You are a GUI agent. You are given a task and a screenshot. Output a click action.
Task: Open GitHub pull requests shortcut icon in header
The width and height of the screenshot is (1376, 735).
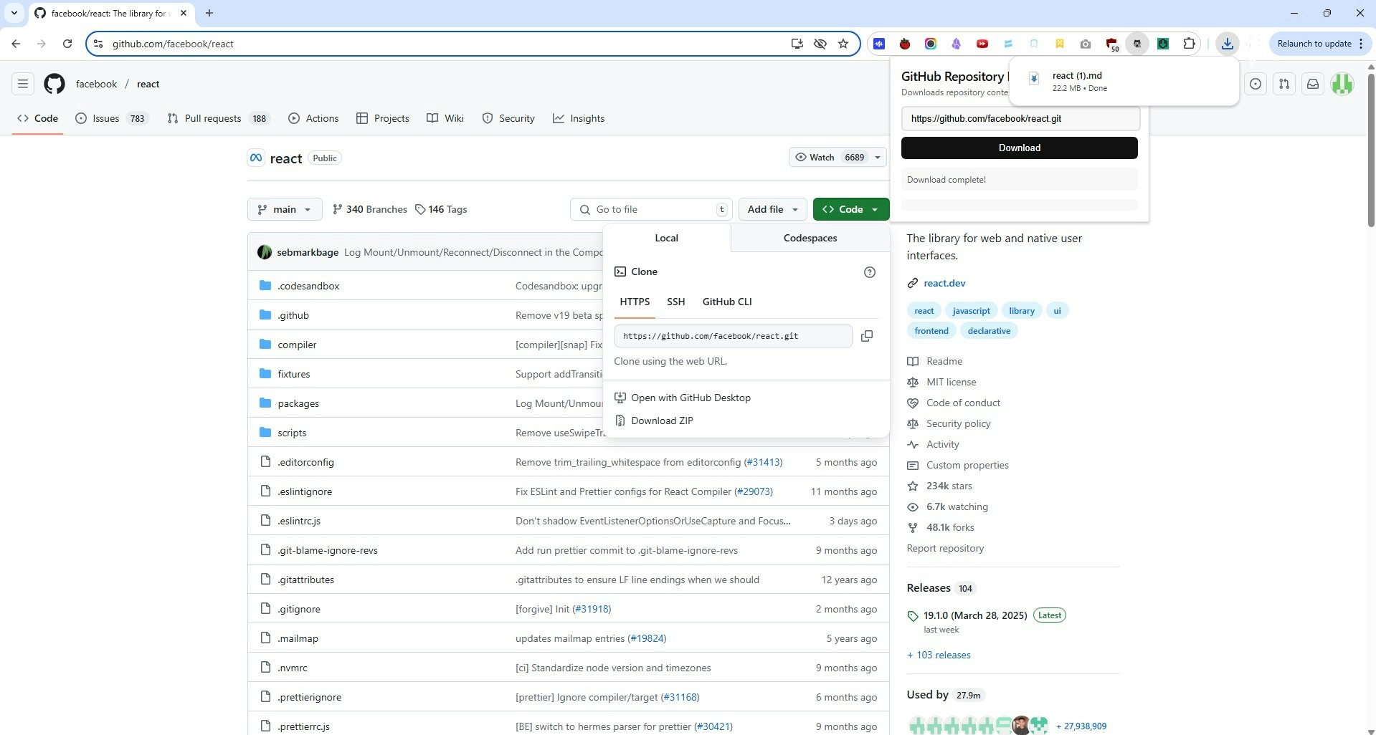point(1284,84)
